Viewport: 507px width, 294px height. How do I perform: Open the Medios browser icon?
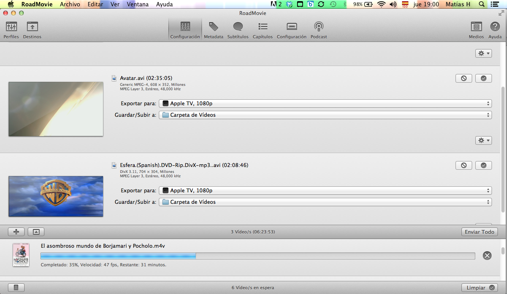point(476,27)
